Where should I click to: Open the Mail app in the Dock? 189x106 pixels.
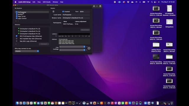(x=38, y=103)
